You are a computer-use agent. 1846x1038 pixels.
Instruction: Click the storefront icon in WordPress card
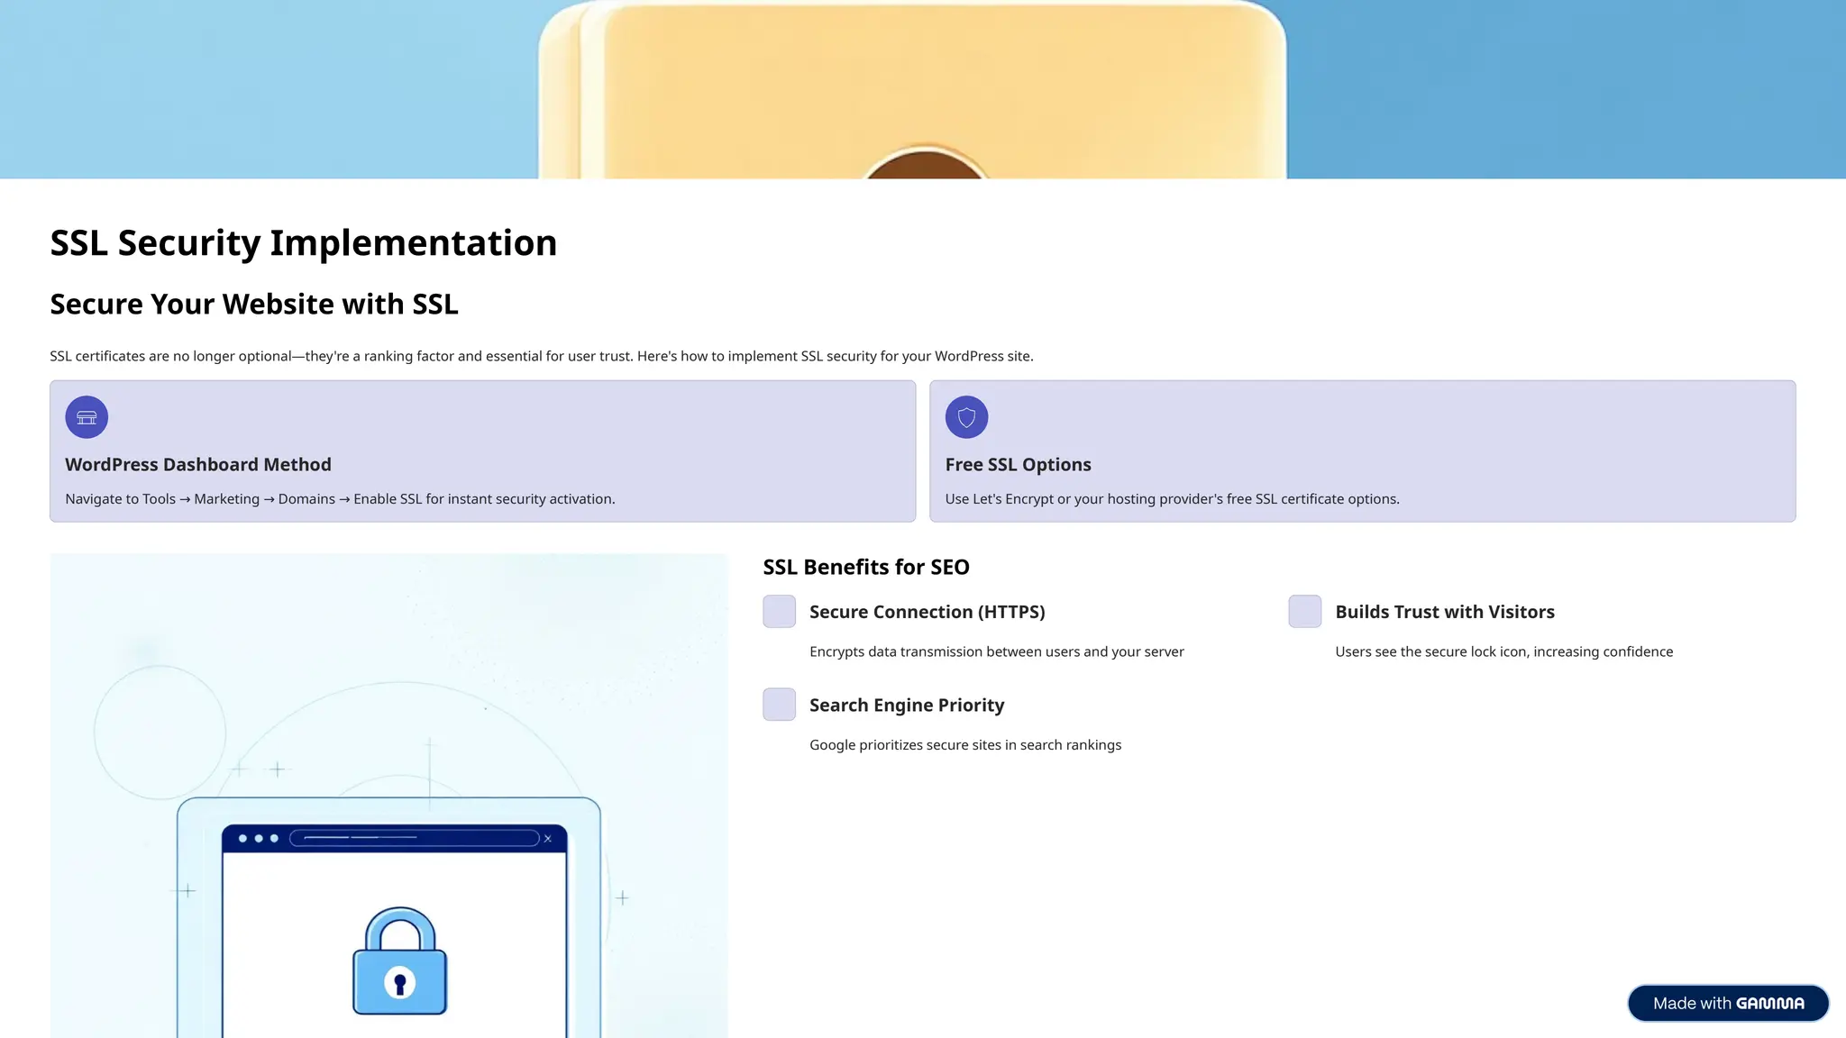(x=87, y=417)
